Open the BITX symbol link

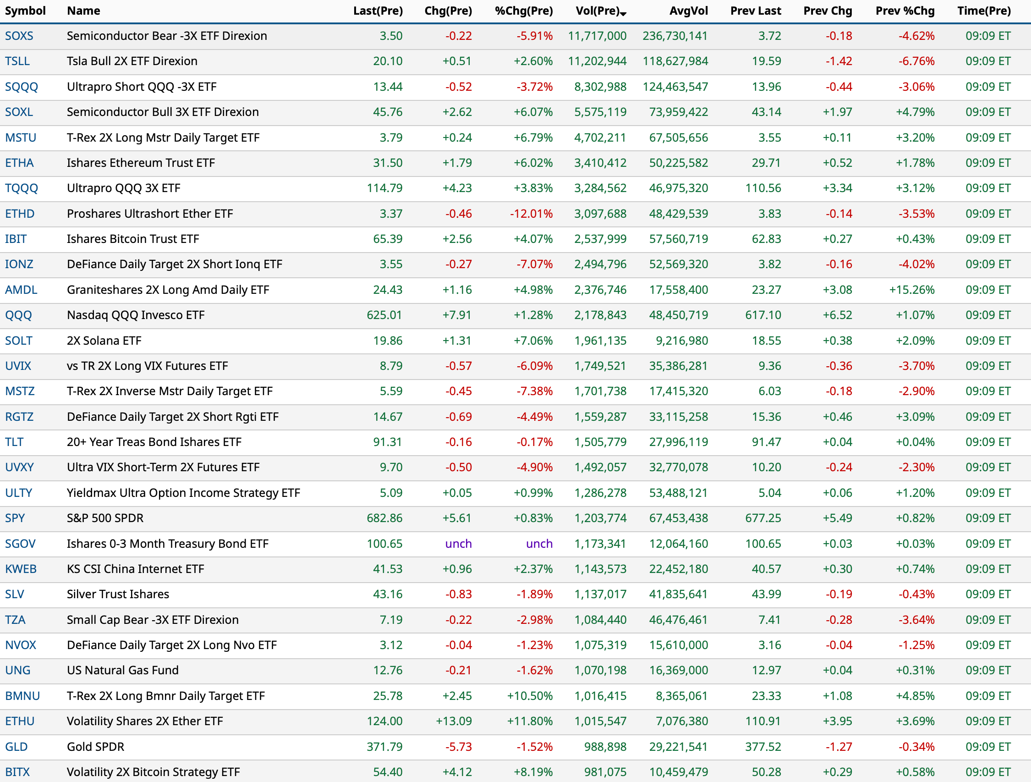tap(17, 772)
